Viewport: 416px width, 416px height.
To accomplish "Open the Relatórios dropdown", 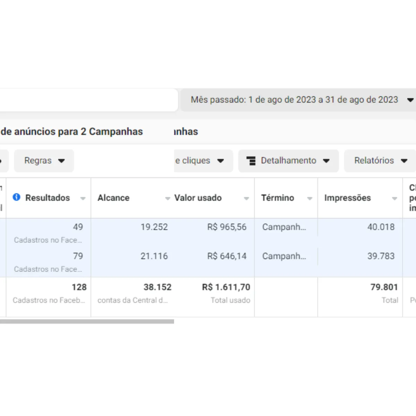I will 380,161.
